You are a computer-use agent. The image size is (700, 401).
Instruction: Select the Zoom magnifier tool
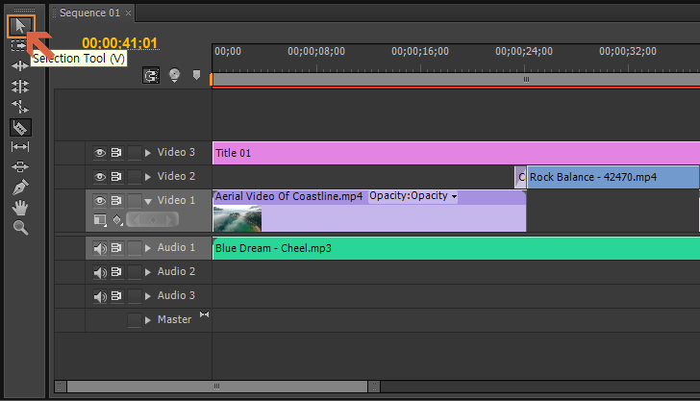[x=20, y=228]
